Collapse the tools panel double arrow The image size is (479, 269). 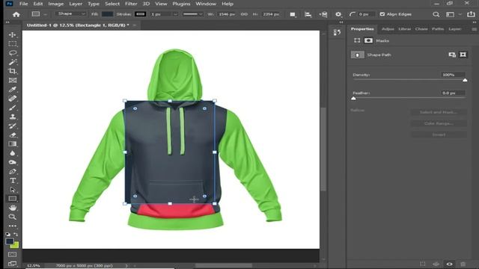point(7,22)
